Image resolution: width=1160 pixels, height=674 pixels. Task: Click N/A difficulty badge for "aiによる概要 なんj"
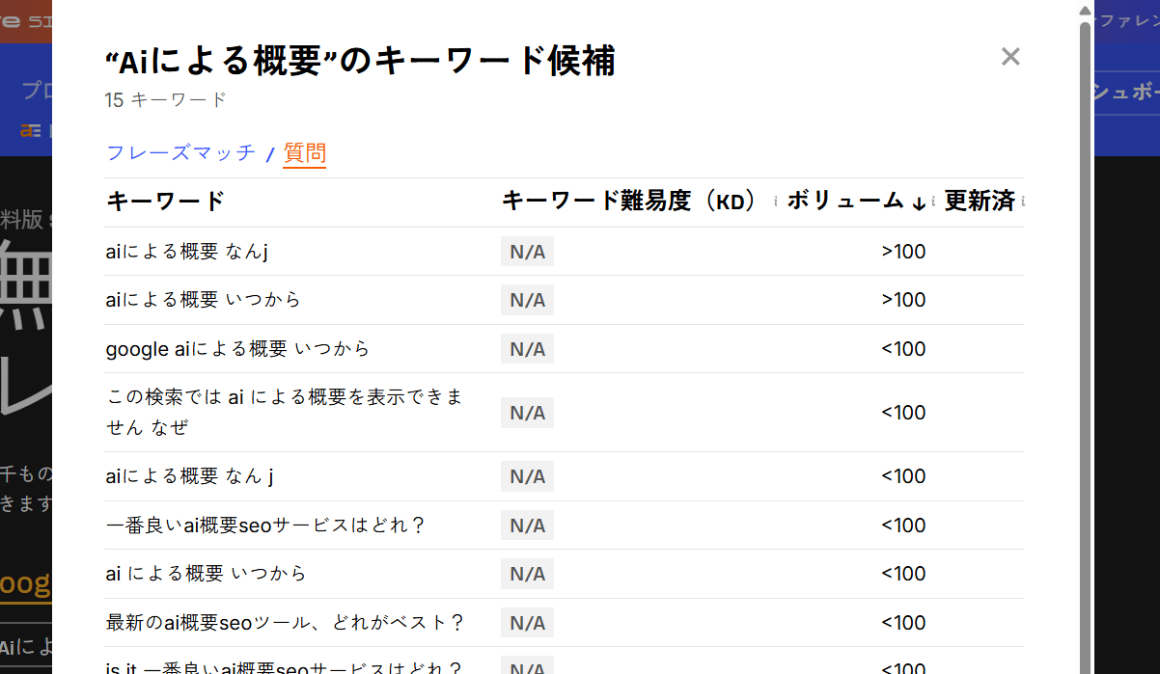coord(526,251)
